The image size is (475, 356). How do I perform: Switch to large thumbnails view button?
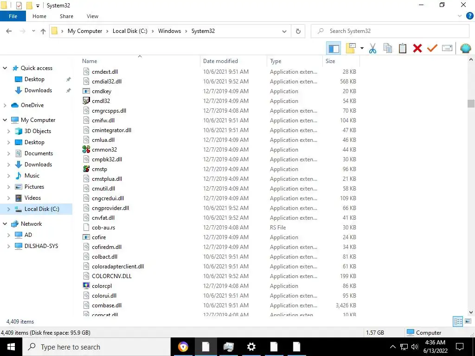click(468, 322)
